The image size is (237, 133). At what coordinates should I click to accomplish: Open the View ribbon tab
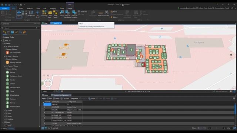click(x=38, y=8)
